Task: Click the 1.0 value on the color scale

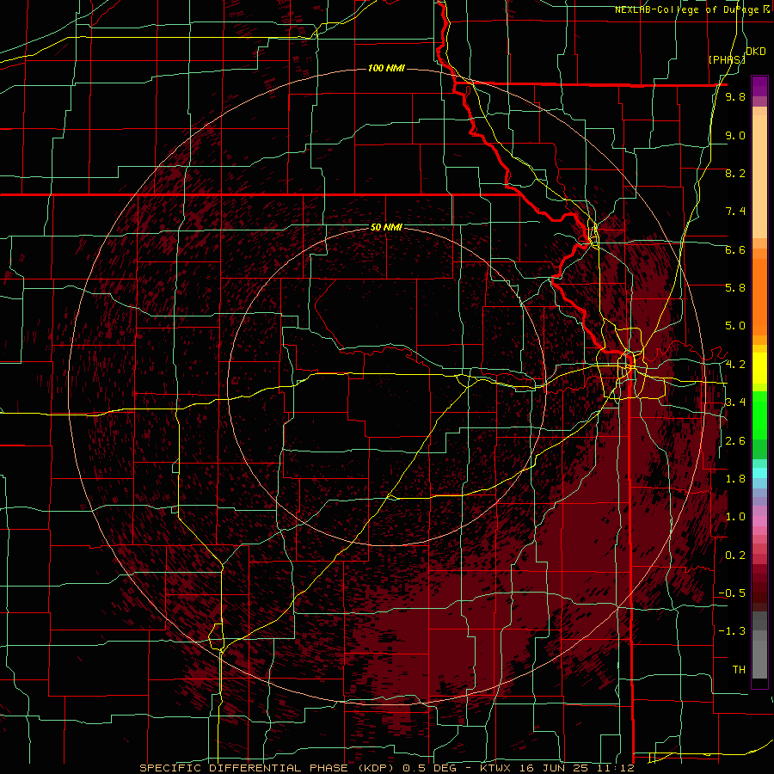Action: click(735, 517)
